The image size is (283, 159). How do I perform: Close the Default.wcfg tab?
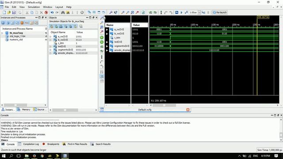click(x=188, y=110)
